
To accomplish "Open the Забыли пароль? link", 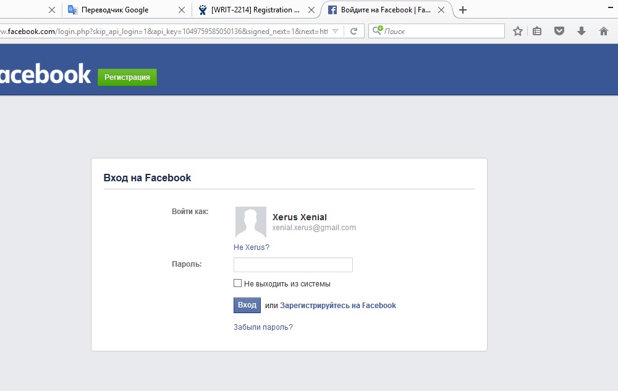I will click(x=263, y=327).
